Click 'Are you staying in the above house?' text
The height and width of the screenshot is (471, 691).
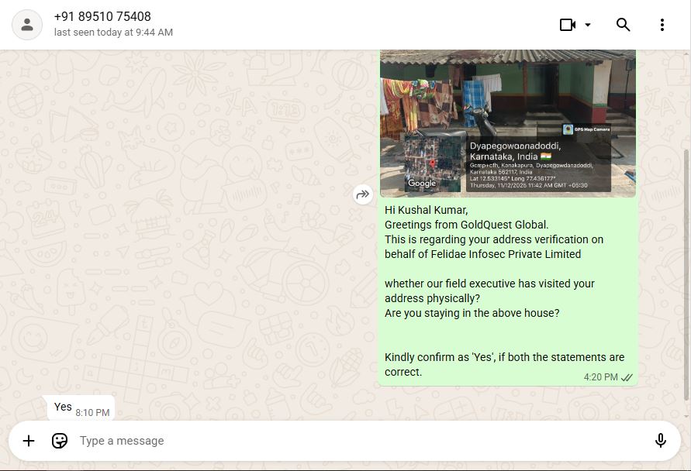[472, 313]
